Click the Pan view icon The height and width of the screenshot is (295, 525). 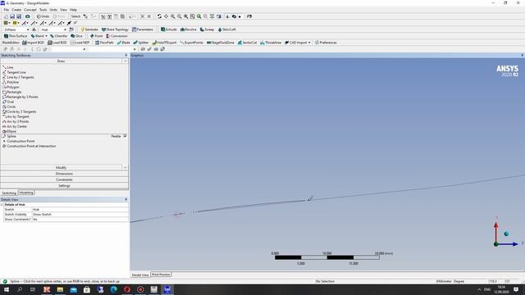coord(166,16)
